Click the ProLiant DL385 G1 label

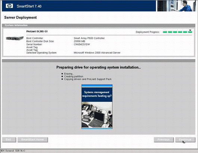click(37, 31)
